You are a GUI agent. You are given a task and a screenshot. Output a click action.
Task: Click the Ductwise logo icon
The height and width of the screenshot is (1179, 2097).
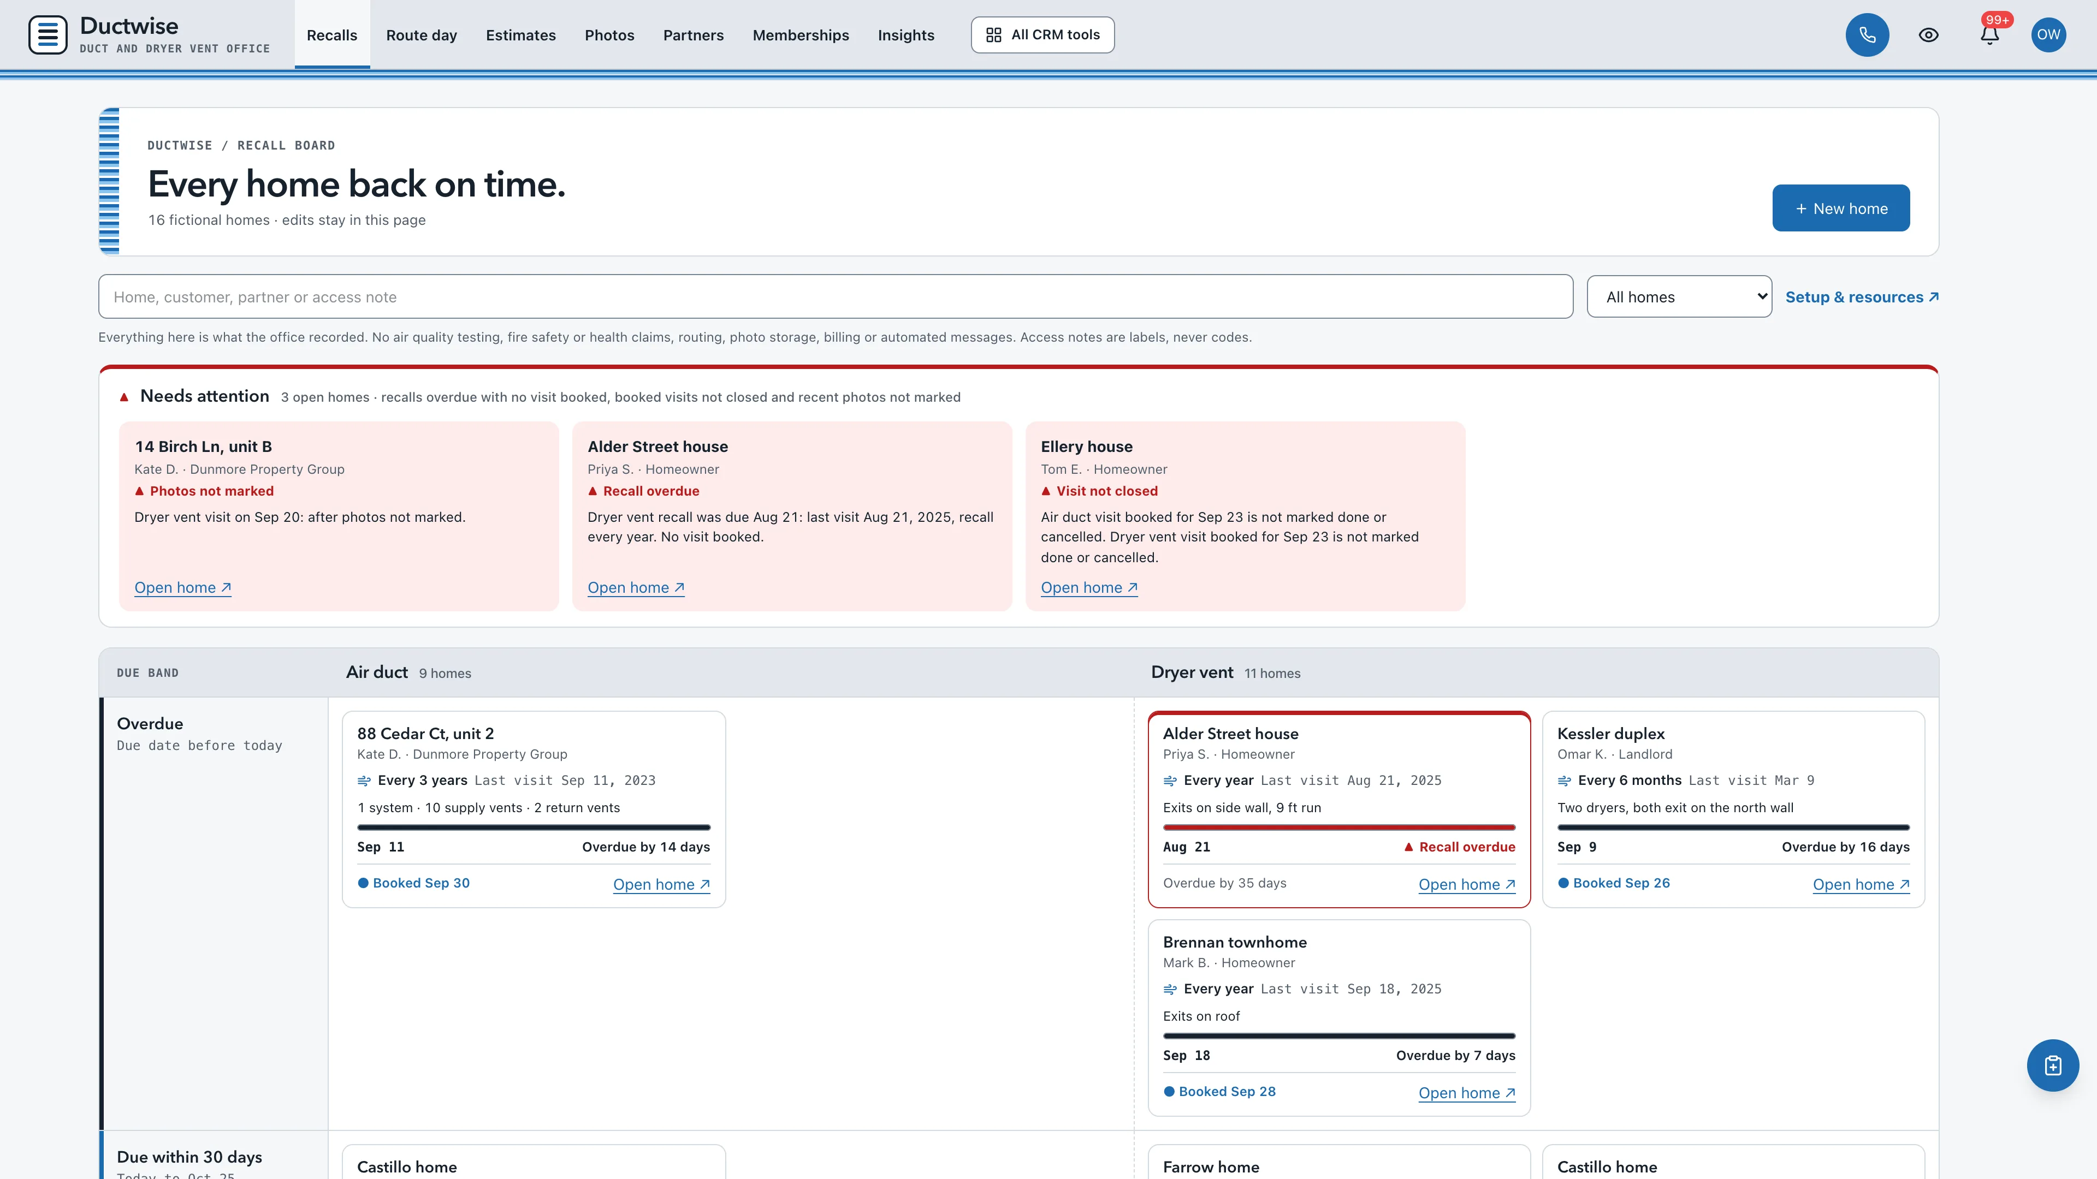point(47,35)
